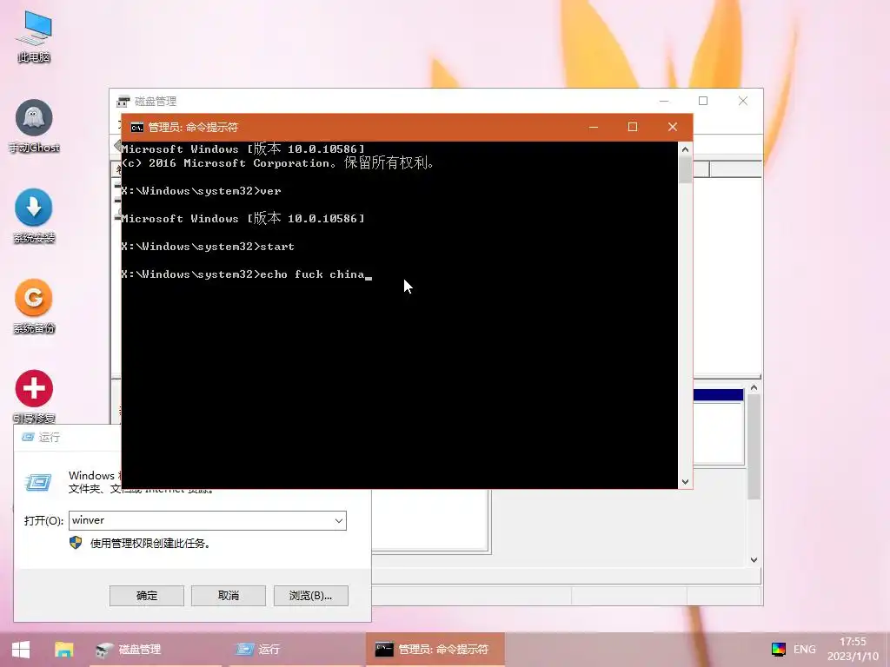
Task: Select the 管理员: 命令提示符 taskbar button
Action: coord(435,650)
